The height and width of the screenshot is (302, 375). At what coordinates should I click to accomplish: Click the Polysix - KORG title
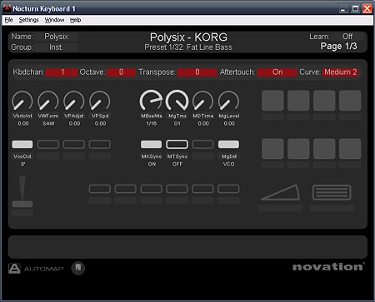(x=188, y=37)
